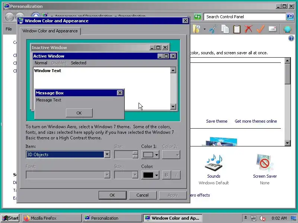Click the OK button in the preview Message Box
Screen dimensions: 298x223
pos(79,113)
